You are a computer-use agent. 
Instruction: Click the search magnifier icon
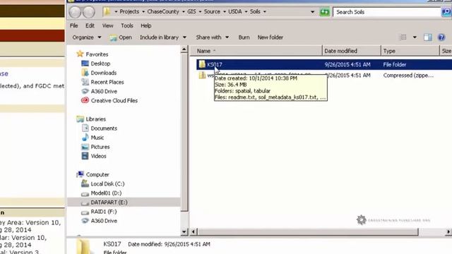tap(446, 12)
